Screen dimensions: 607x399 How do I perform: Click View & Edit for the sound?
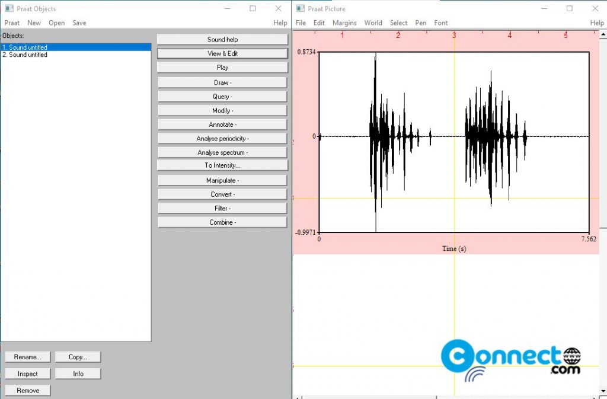point(222,53)
